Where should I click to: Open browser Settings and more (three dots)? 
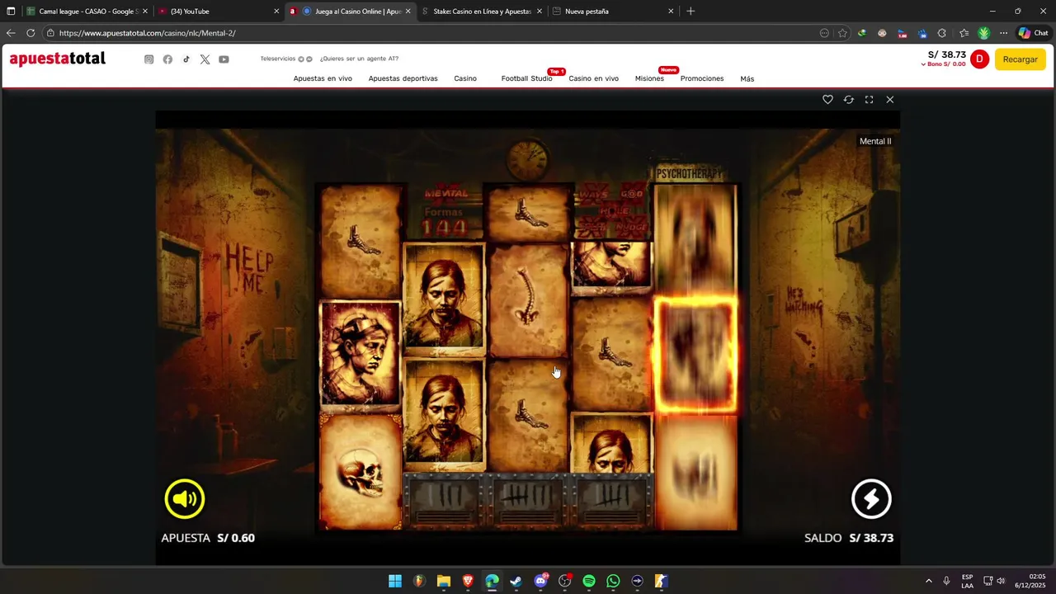click(x=1003, y=33)
